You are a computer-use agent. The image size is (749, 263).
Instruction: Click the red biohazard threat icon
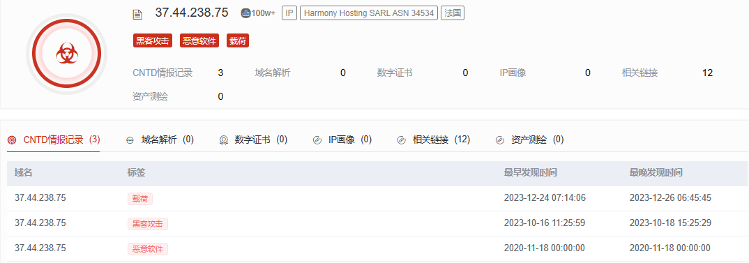[66, 53]
